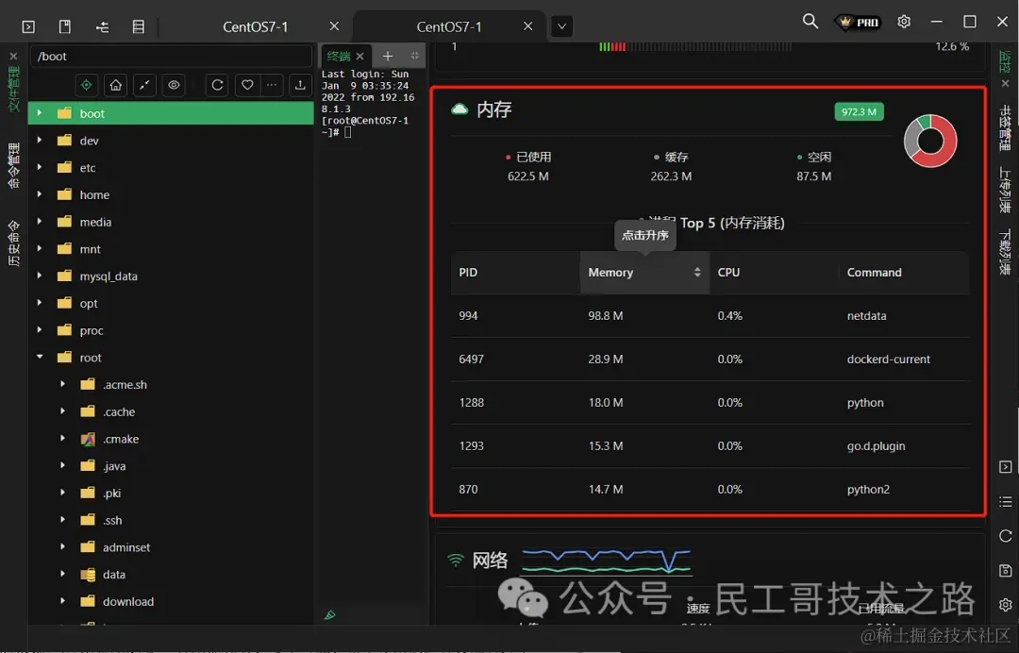Click the memory usage donut chart

pos(930,141)
